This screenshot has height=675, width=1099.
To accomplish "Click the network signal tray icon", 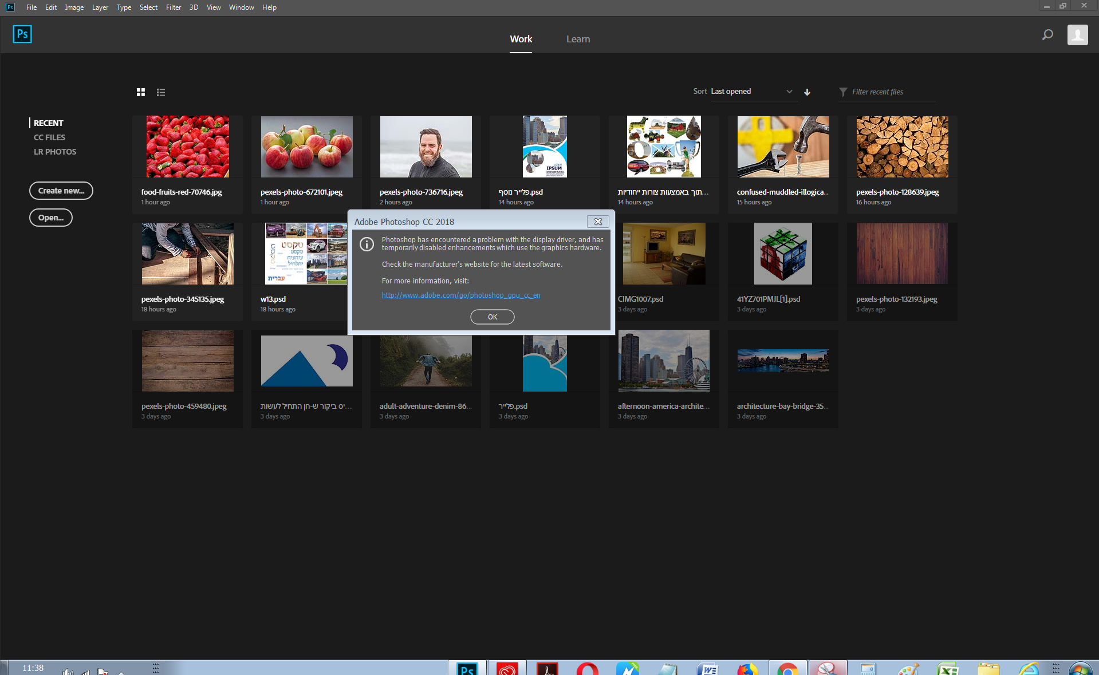I will click(85, 671).
